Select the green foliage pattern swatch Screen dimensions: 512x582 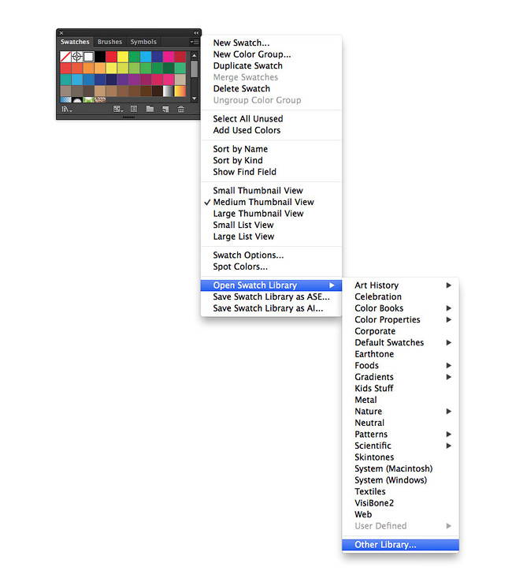(88, 99)
